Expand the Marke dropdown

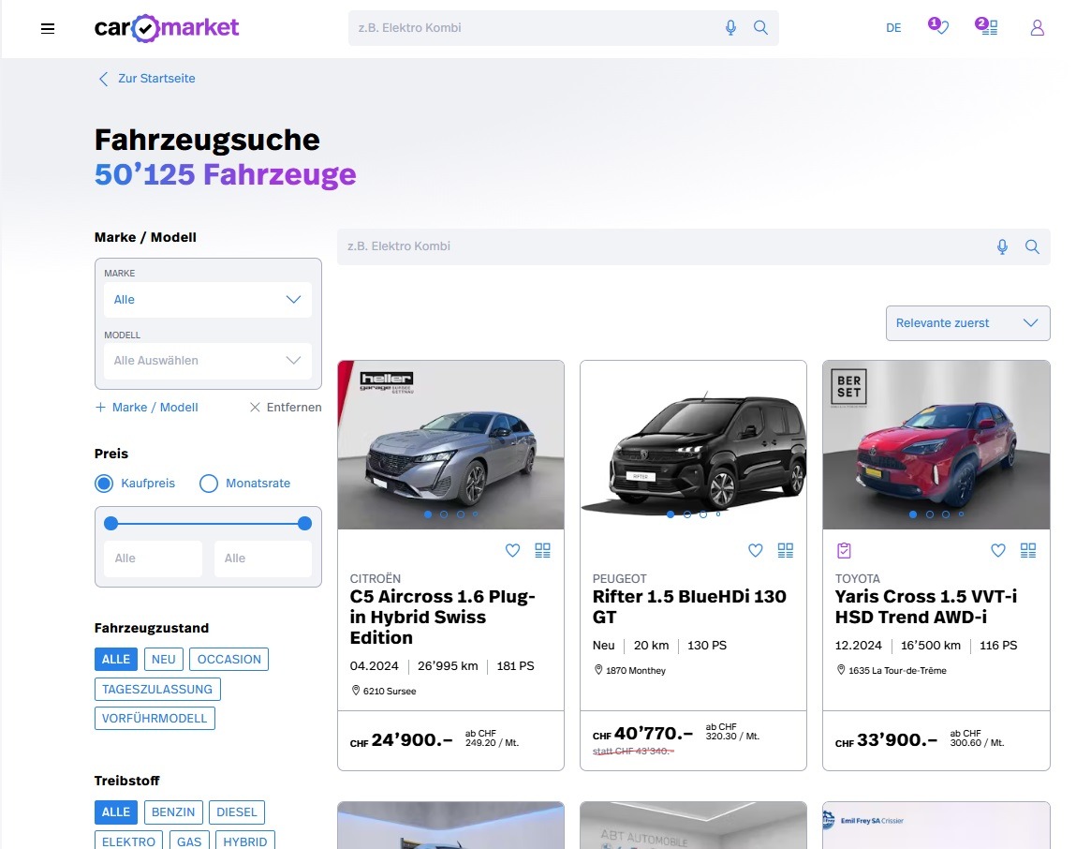coord(208,300)
